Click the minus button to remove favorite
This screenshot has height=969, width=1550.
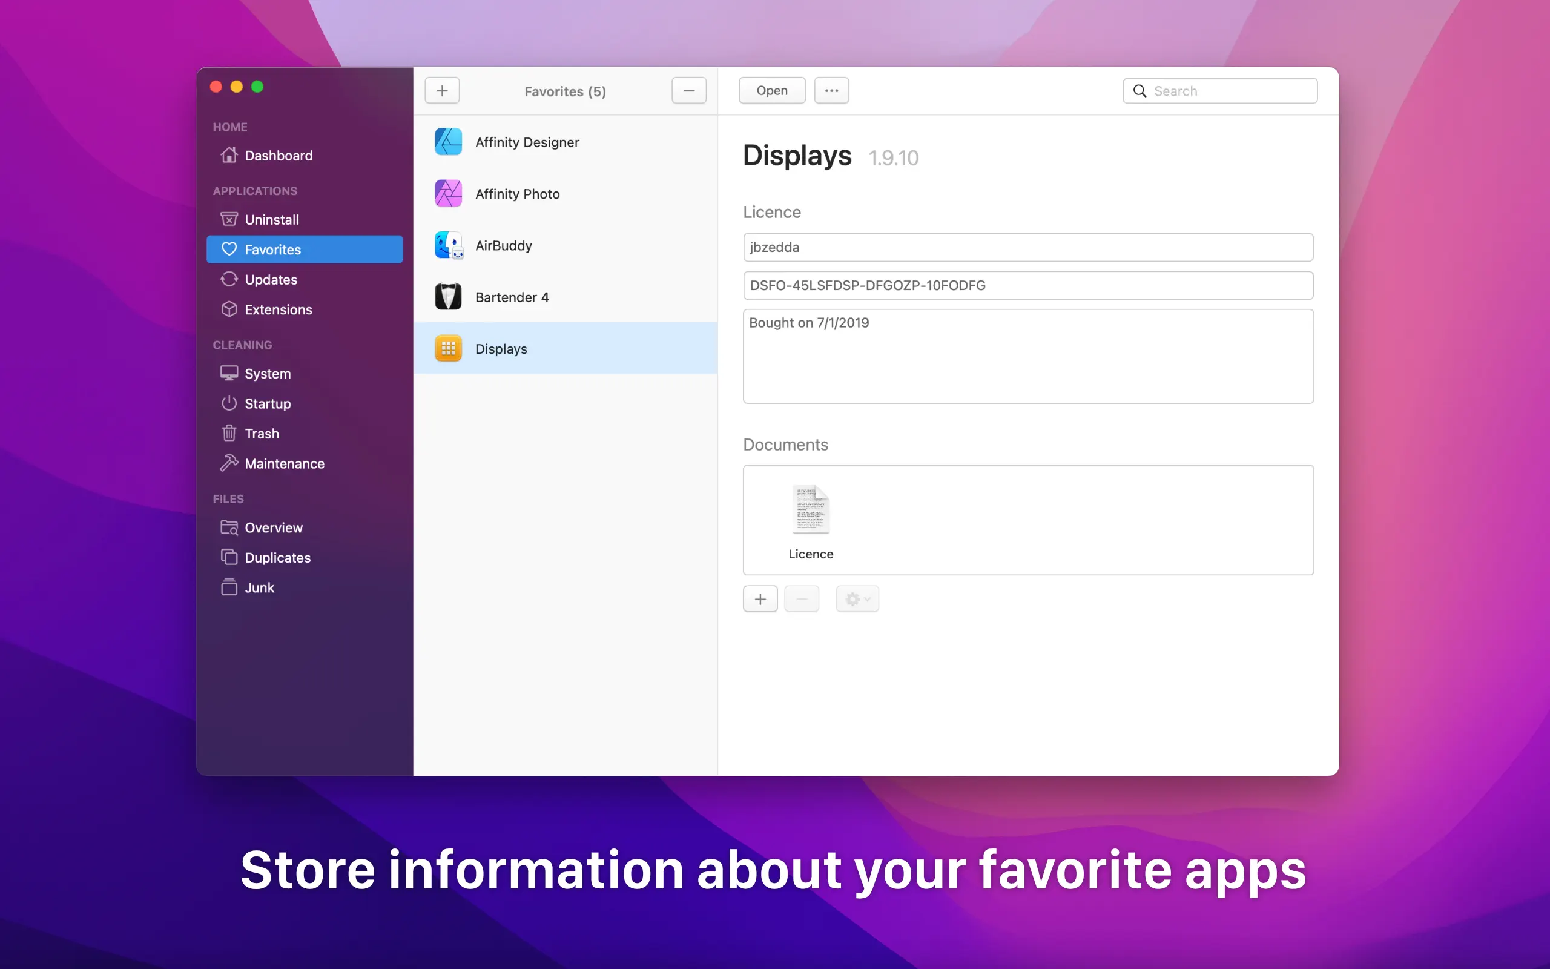tap(688, 90)
